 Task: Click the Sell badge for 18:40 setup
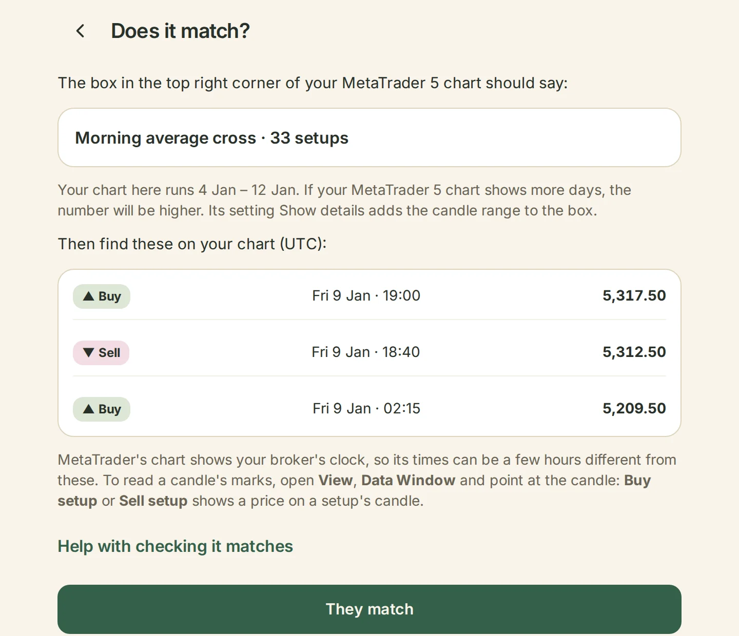coord(101,353)
